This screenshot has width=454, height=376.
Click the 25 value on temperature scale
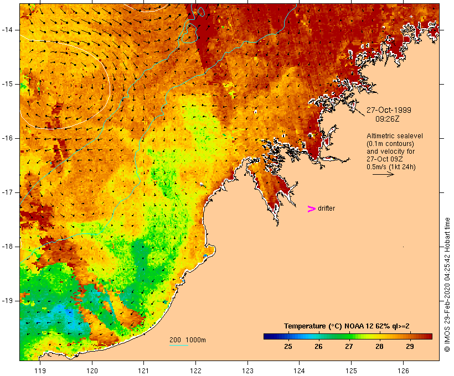coord(288,346)
